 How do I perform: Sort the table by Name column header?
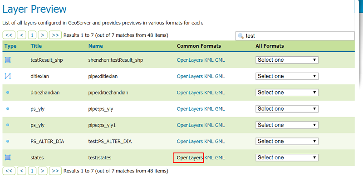(95, 46)
